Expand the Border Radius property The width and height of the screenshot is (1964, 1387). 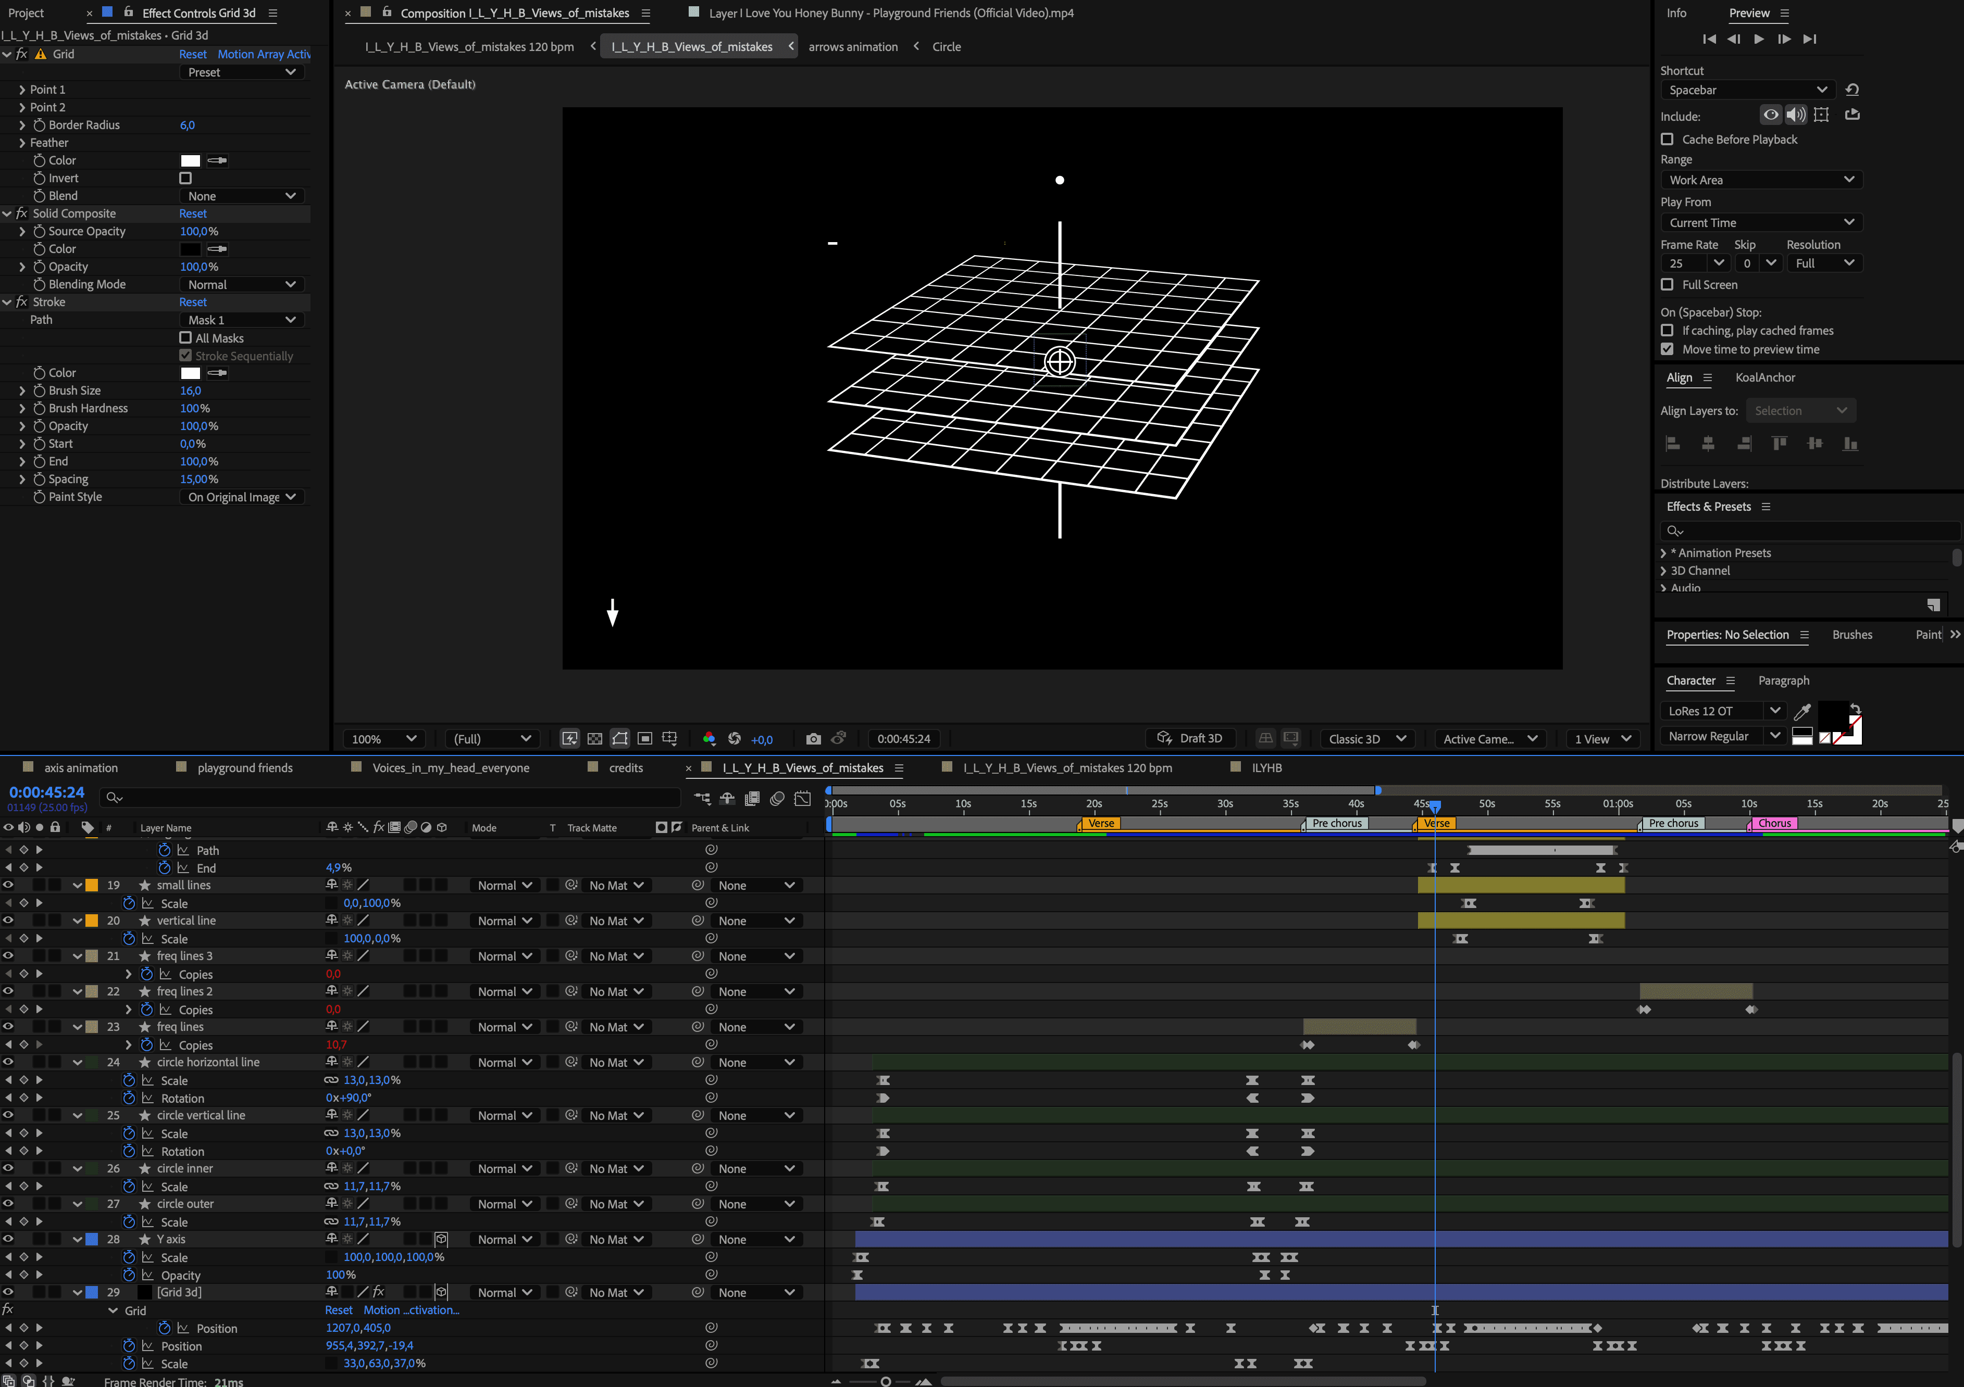[x=22, y=125]
